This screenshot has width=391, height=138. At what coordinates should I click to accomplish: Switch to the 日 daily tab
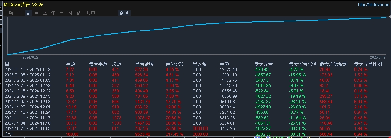pyautogui.click(x=20, y=13)
